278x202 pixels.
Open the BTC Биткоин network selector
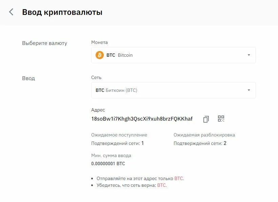[x=170, y=90]
